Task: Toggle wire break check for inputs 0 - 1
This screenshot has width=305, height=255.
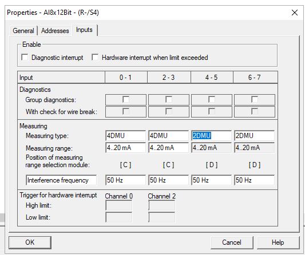Action: 126,111
